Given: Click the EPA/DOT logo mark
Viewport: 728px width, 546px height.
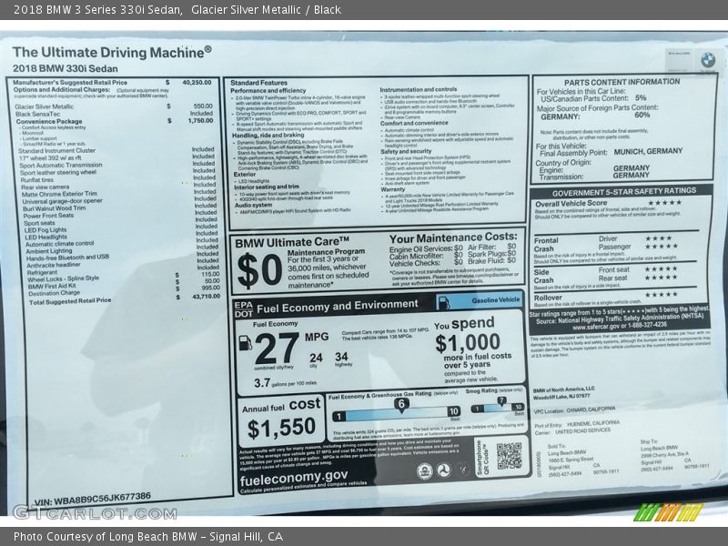Looking at the screenshot, I should [244, 310].
